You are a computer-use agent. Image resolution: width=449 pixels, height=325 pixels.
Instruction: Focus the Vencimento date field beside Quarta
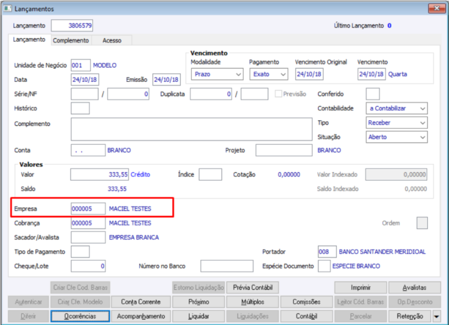[x=372, y=74]
